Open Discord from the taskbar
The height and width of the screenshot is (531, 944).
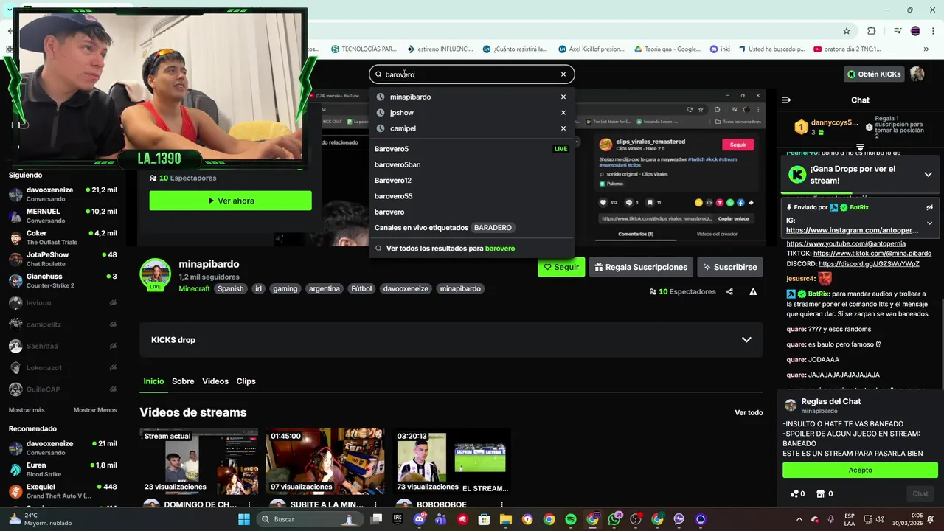420,519
